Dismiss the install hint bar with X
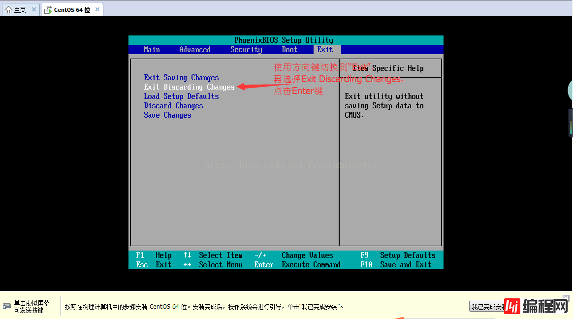This screenshot has height=319, width=573. [x=567, y=298]
